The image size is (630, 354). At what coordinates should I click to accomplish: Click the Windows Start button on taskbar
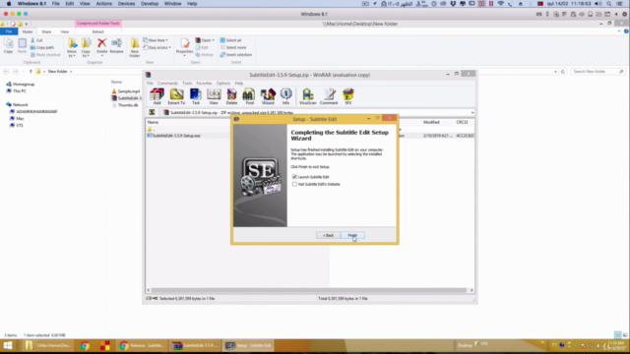[x=8, y=345]
